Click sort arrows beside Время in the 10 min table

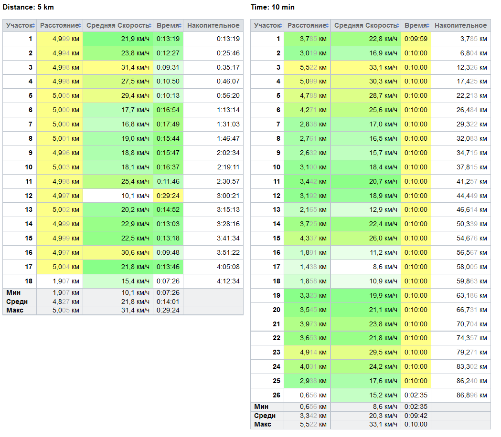point(428,26)
